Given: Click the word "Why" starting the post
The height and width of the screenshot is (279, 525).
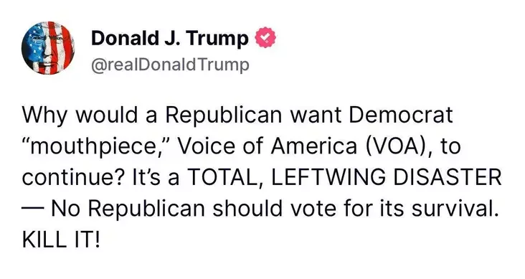Looking at the screenshot, I should 44,115.
